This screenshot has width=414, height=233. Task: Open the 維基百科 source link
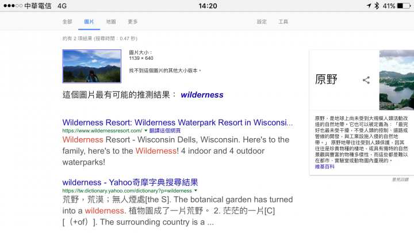[324, 167]
